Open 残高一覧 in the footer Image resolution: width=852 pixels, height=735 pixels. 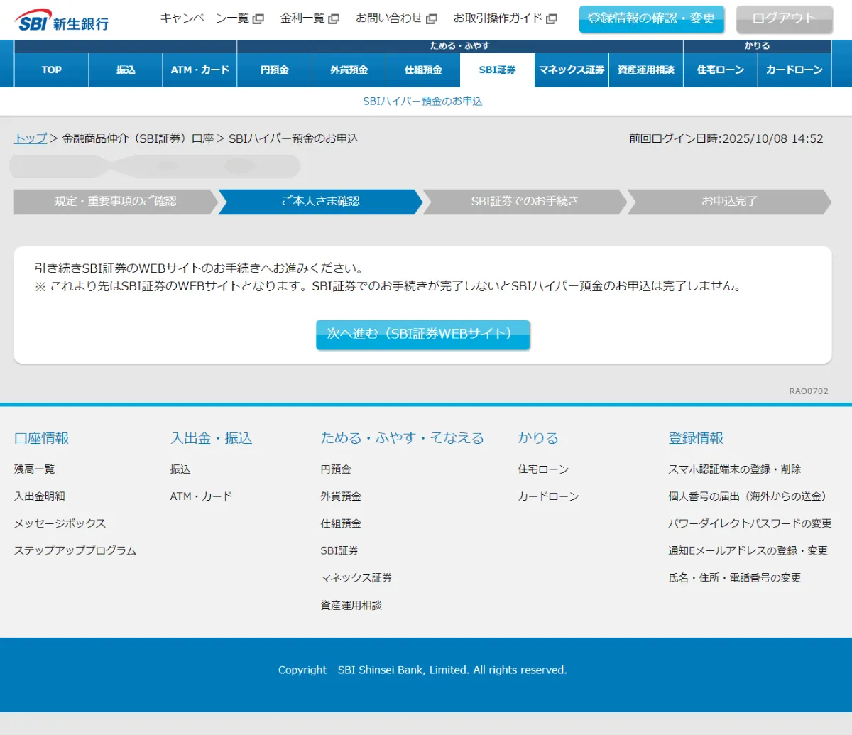pyautogui.click(x=34, y=469)
